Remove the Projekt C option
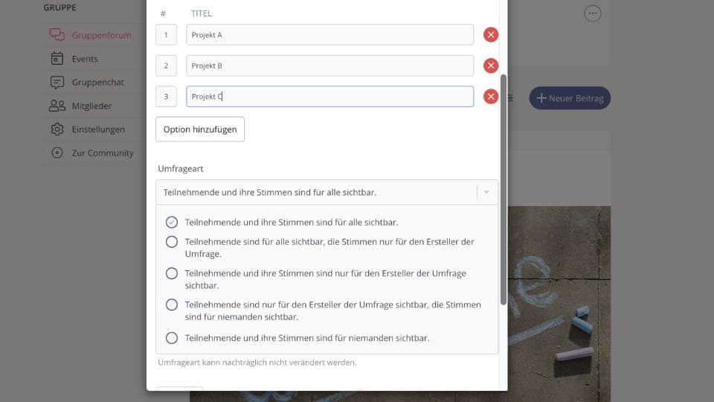The width and height of the screenshot is (714, 402). click(x=490, y=97)
